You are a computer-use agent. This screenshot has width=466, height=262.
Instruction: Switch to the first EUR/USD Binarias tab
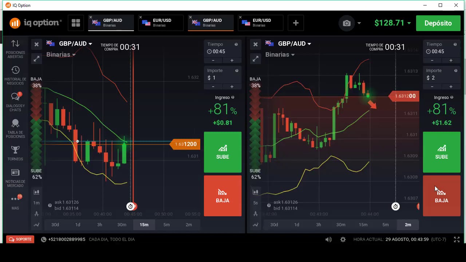[x=161, y=23]
